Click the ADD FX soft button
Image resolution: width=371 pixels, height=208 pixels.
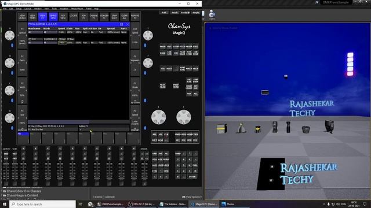(83, 17)
